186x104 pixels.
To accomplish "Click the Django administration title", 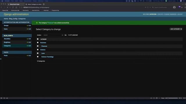I will pos(16,14).
